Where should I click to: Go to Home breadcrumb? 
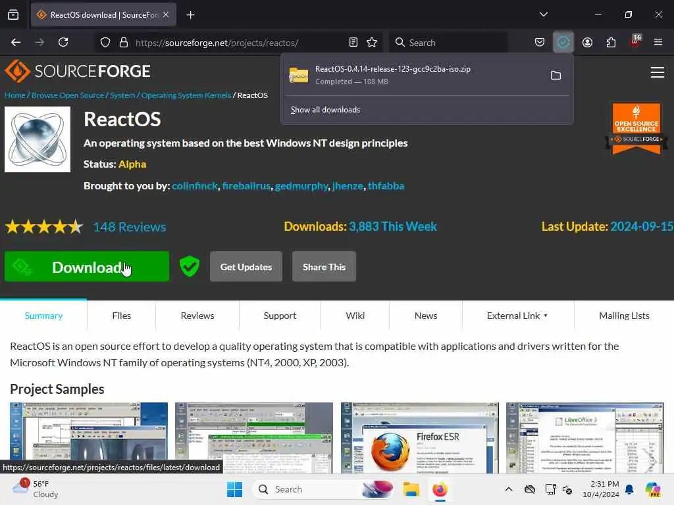pos(15,95)
